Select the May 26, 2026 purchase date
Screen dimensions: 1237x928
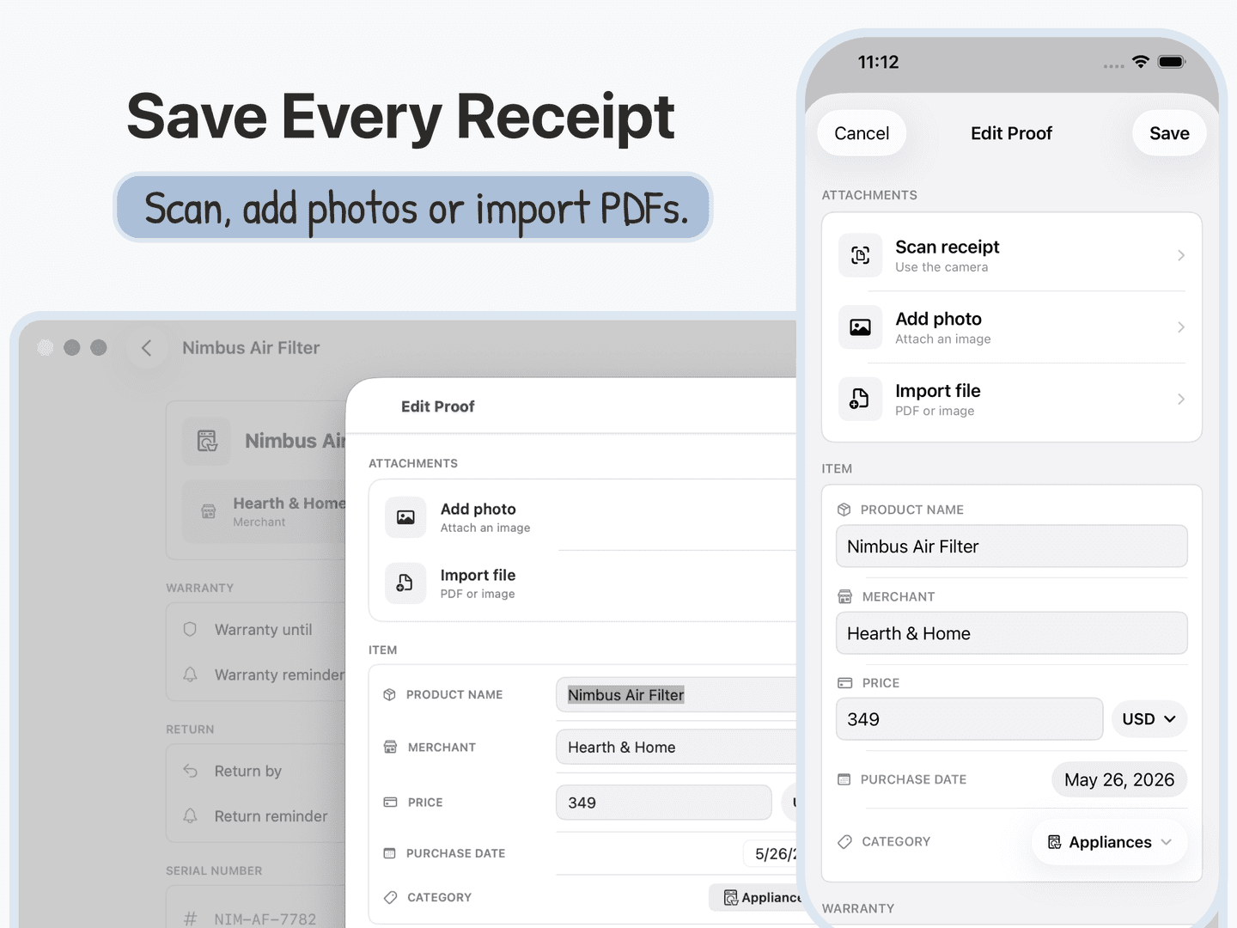(x=1119, y=779)
